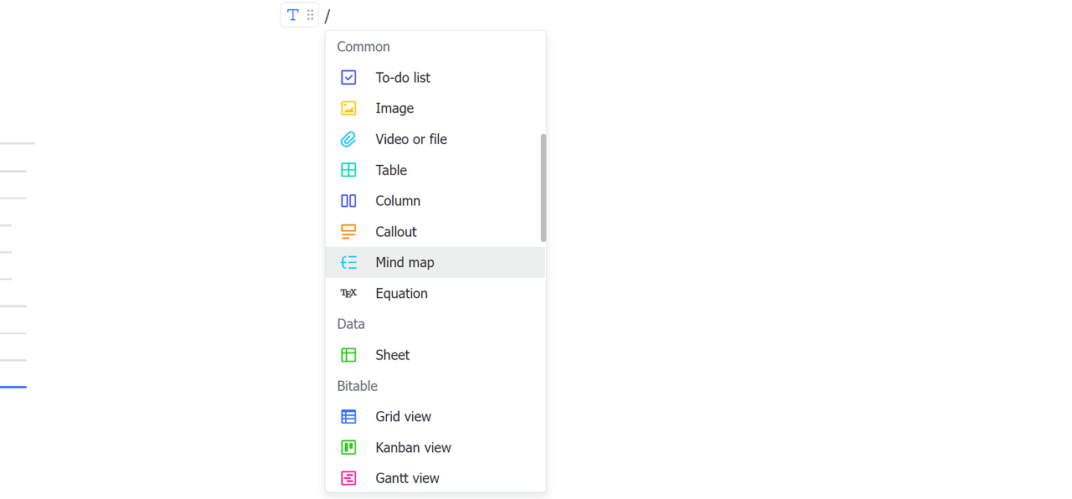Click the slash menu vertical scrollbar
The image size is (1072, 499).
[544, 188]
